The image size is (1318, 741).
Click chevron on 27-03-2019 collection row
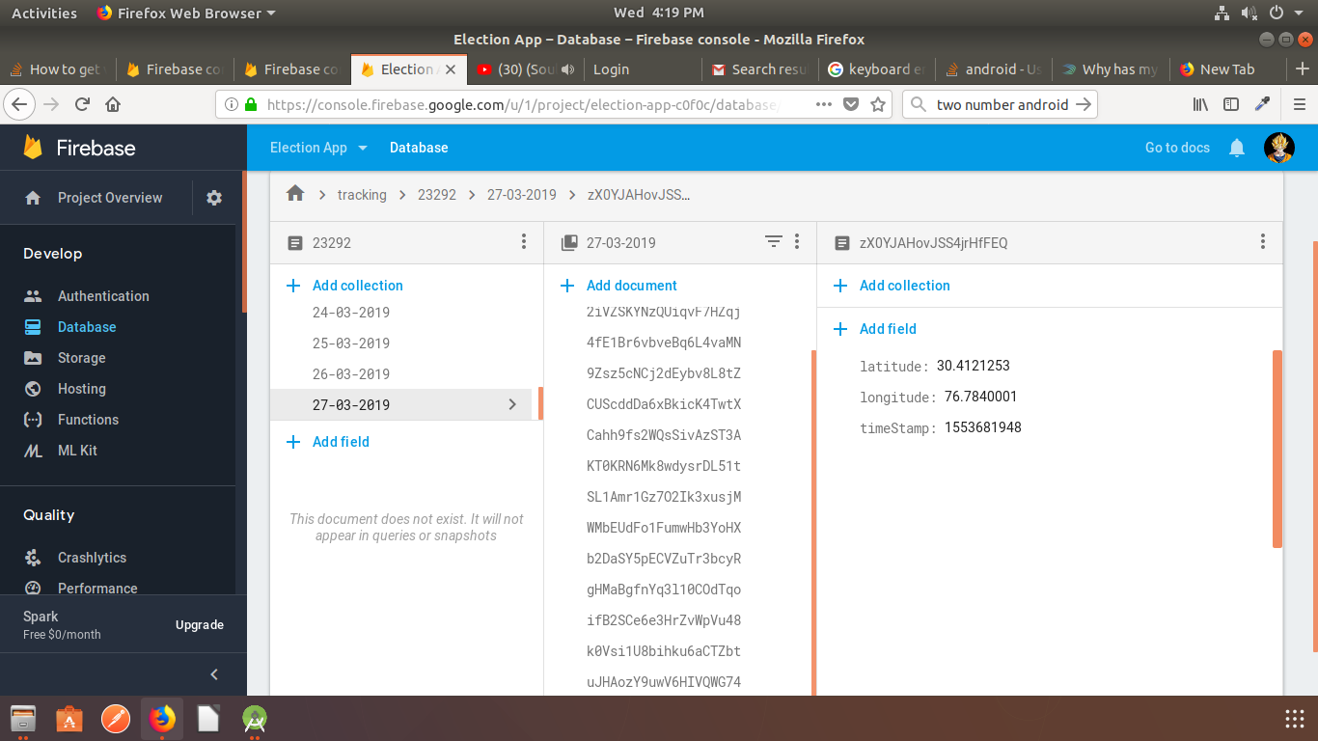(x=512, y=404)
